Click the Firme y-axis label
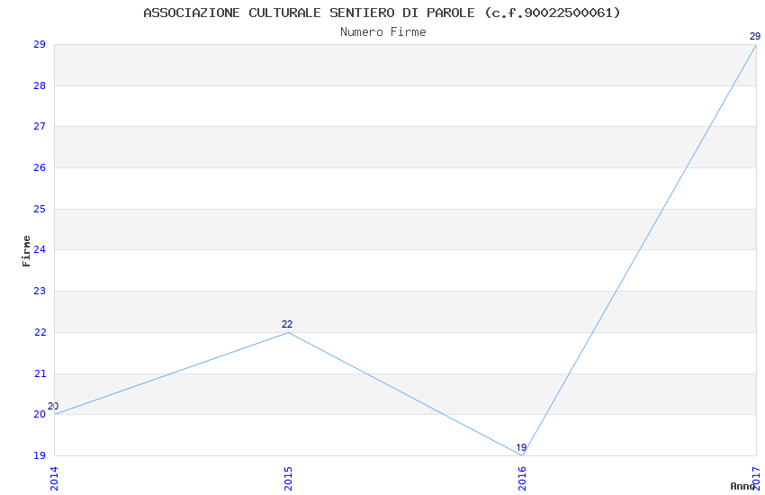 [26, 251]
